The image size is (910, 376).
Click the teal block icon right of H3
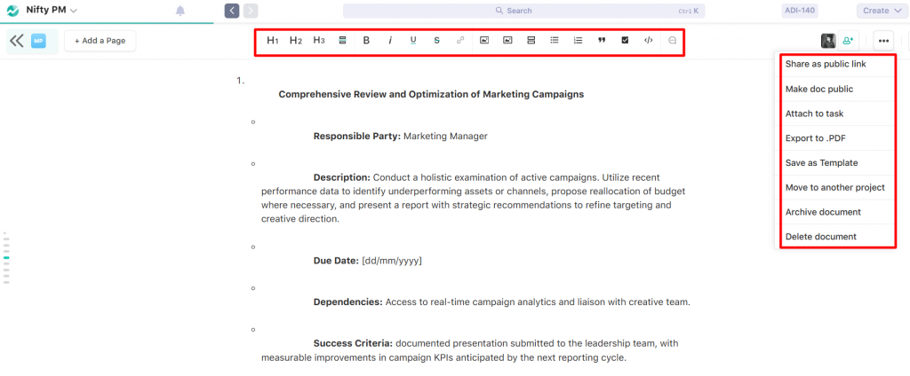(x=342, y=41)
